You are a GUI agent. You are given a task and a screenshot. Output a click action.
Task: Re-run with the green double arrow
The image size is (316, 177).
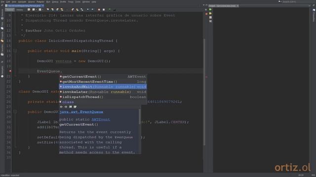(x=210, y=9)
